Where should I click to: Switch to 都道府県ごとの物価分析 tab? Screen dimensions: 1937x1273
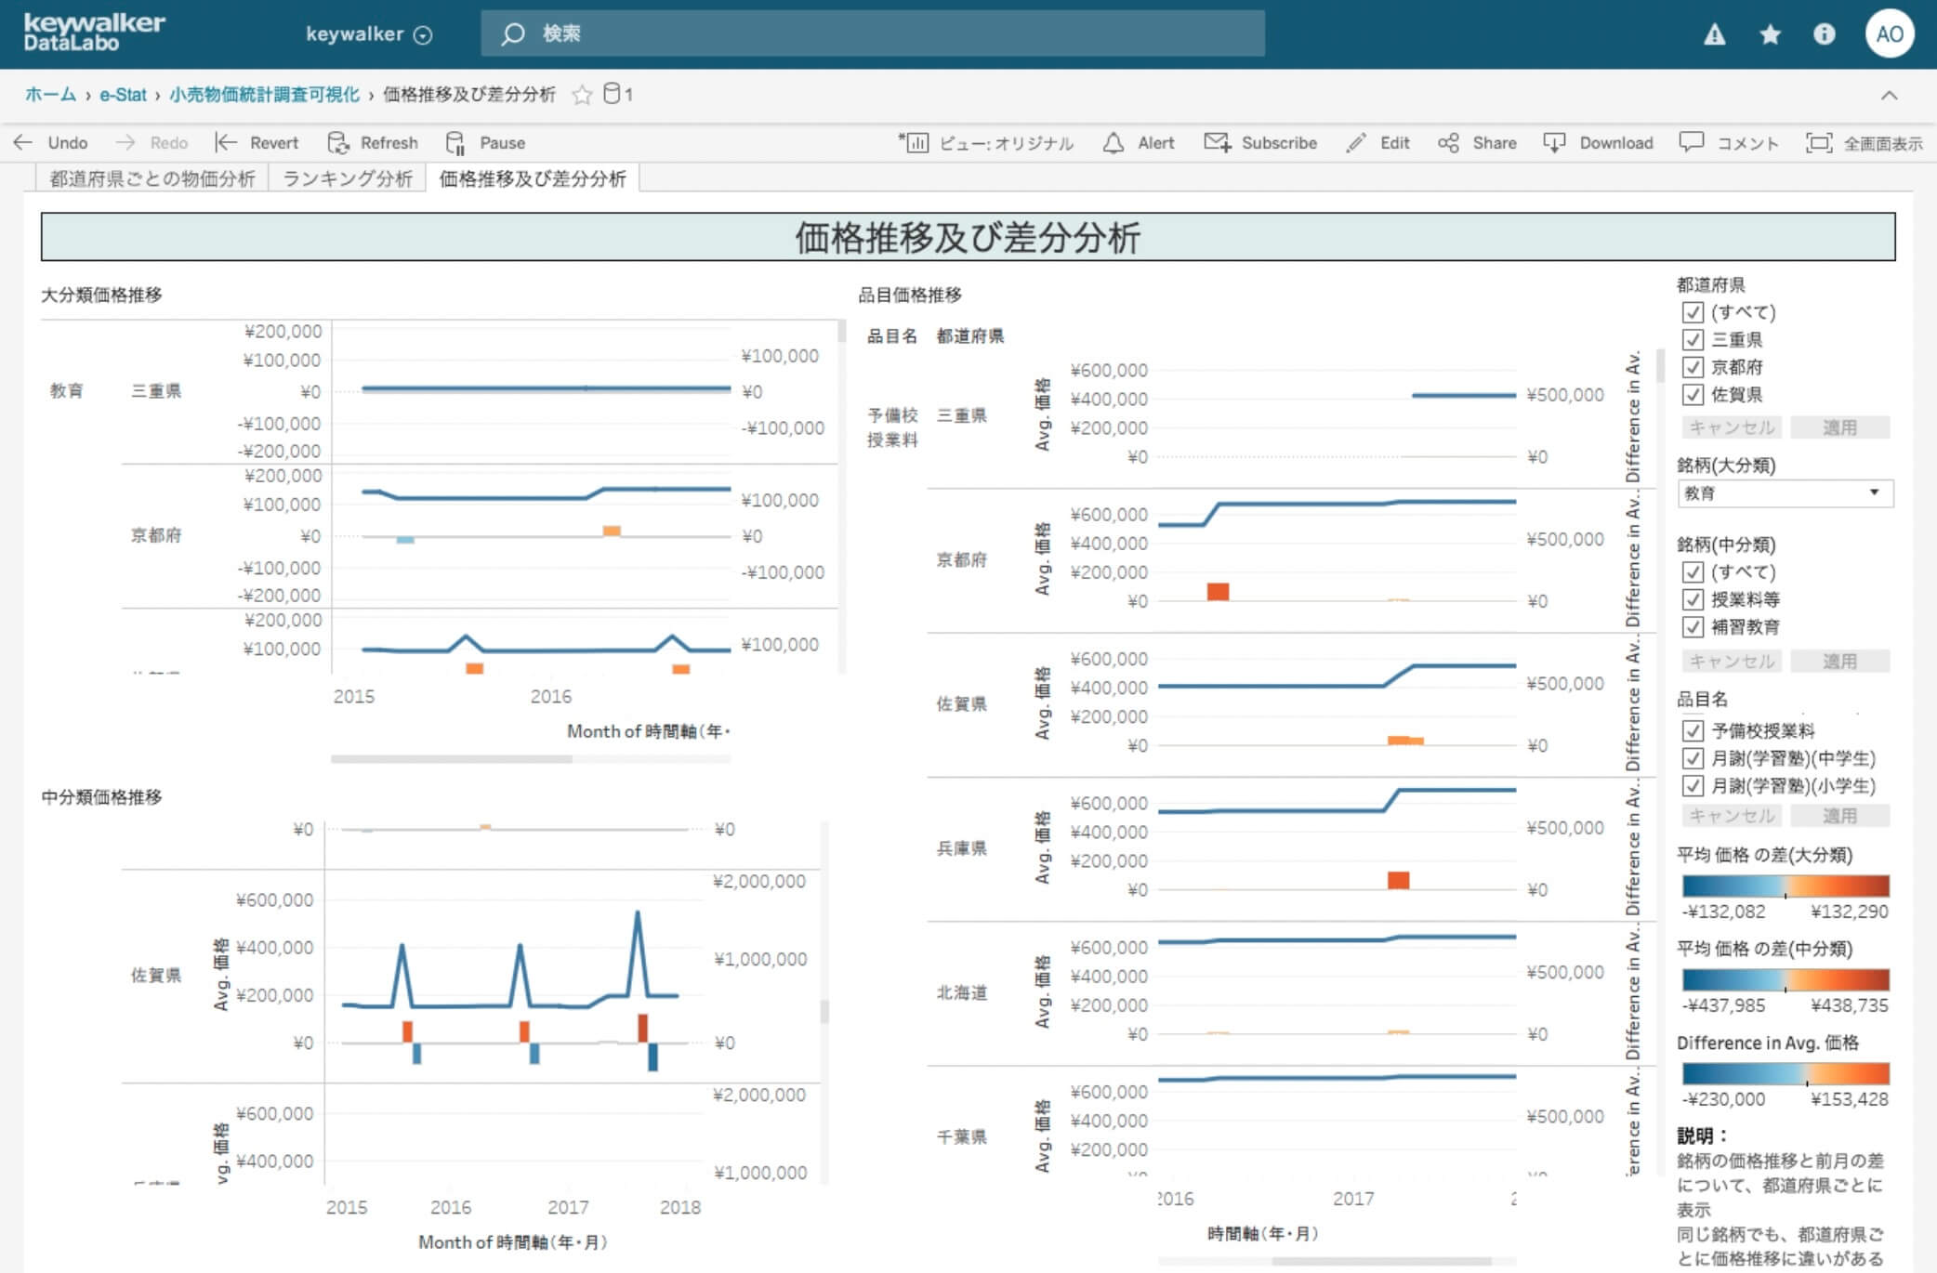[x=152, y=178]
